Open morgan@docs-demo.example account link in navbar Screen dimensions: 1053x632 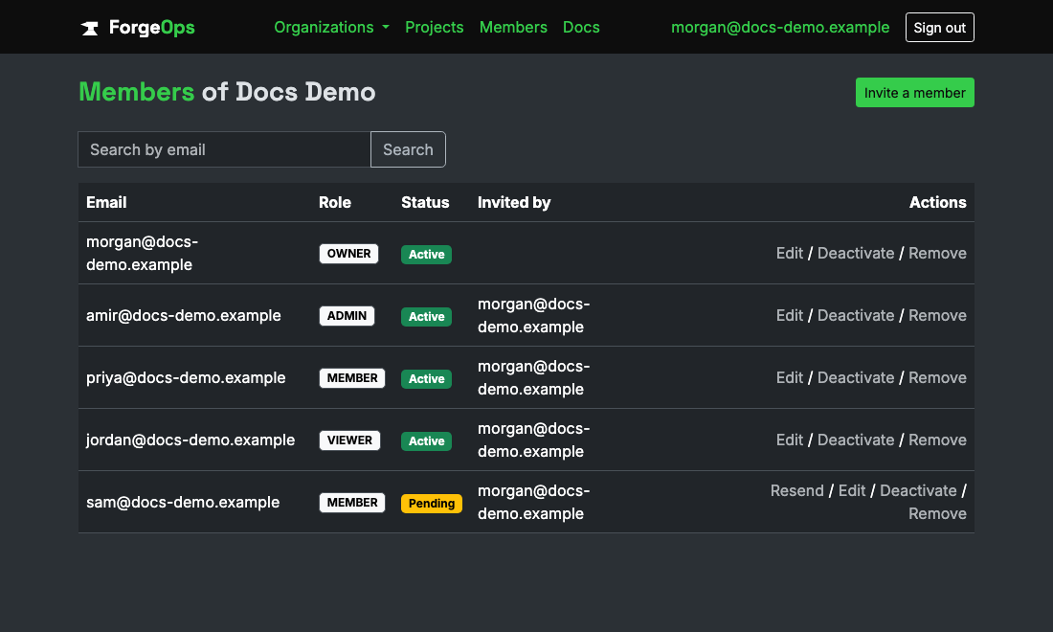[x=779, y=27]
